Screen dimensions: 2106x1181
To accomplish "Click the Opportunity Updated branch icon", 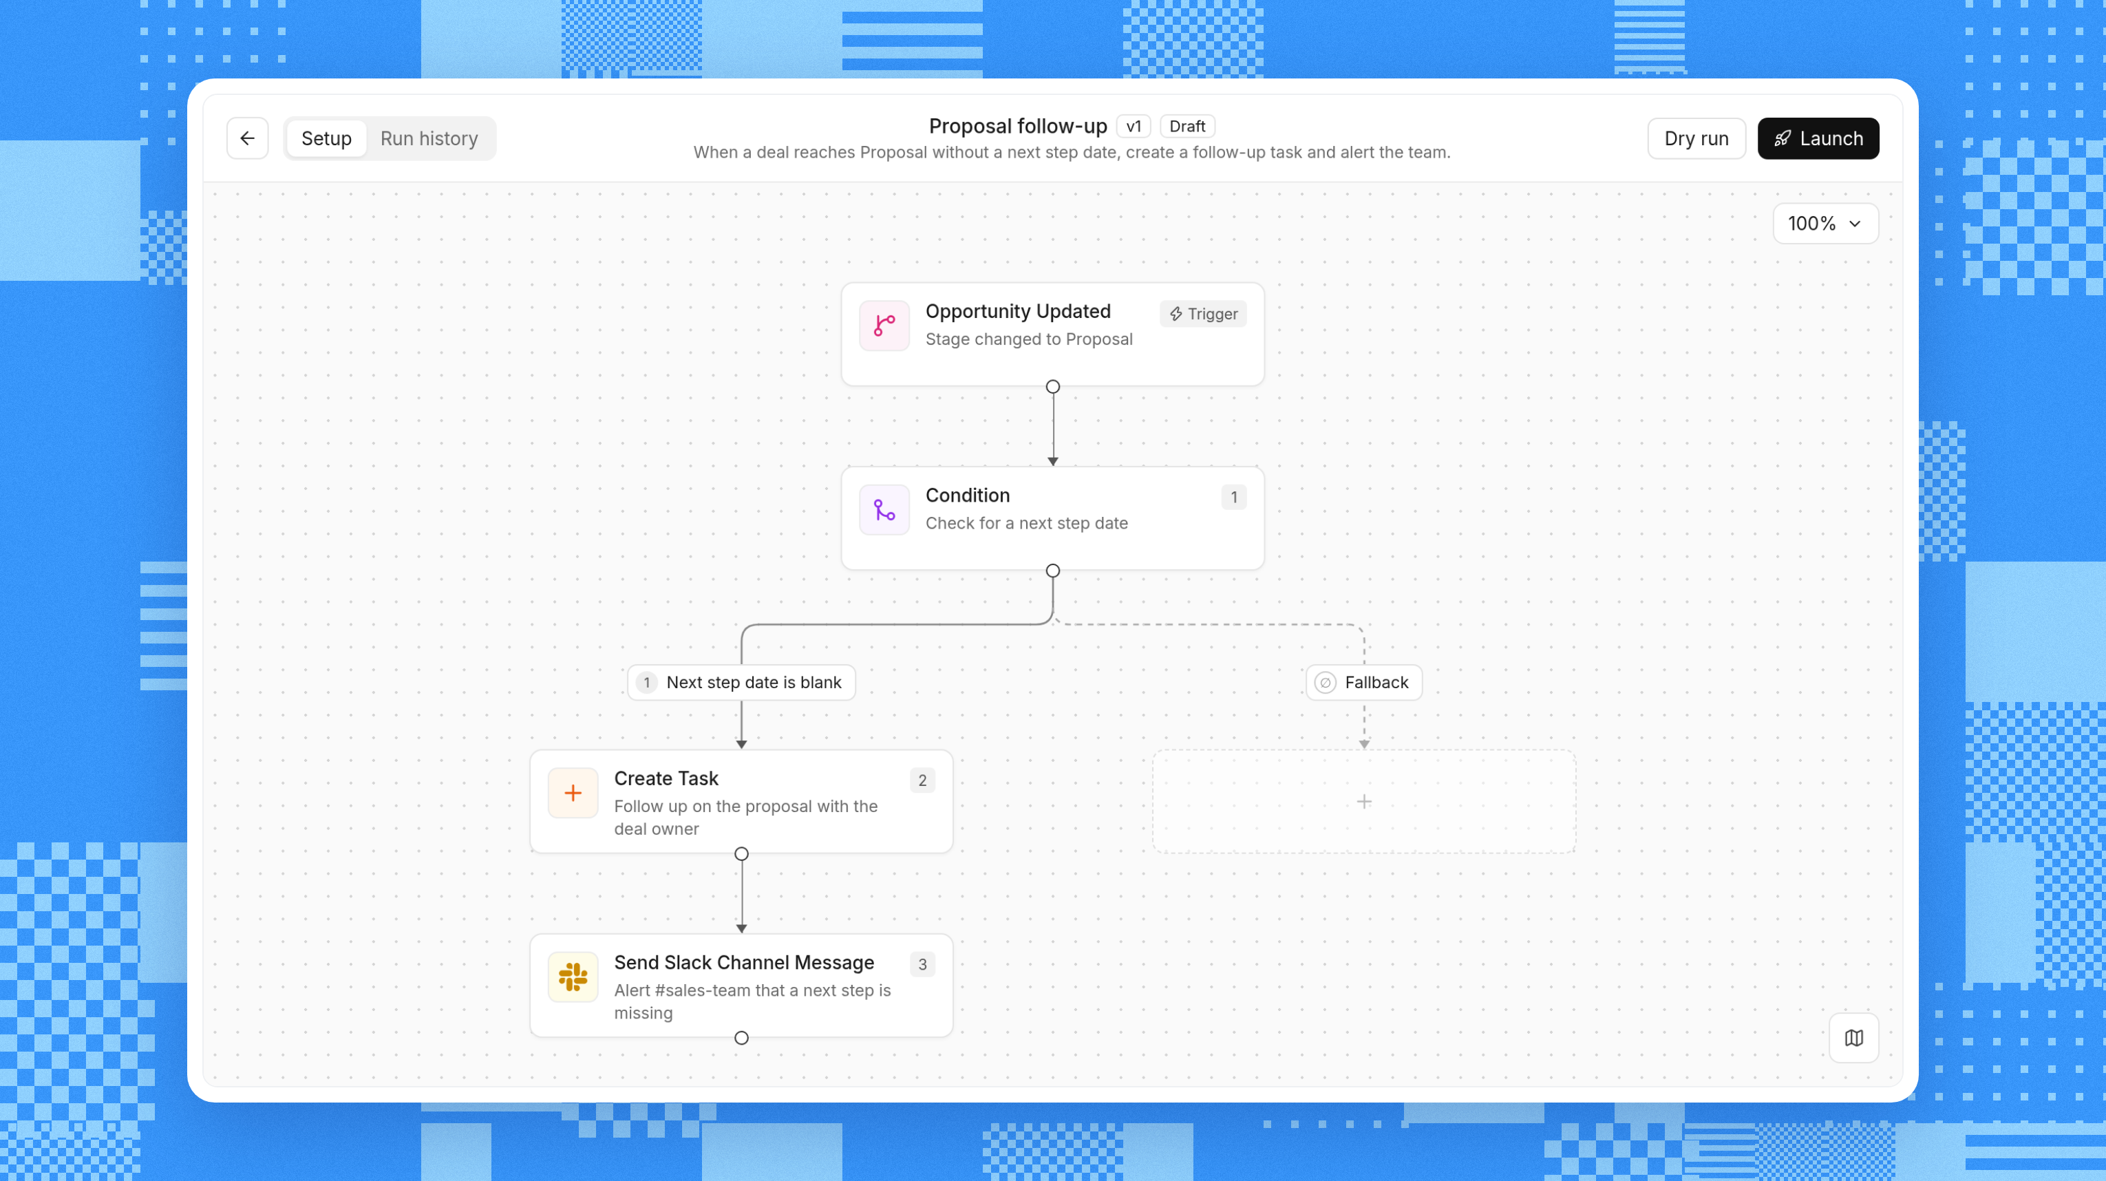I will pos(884,326).
